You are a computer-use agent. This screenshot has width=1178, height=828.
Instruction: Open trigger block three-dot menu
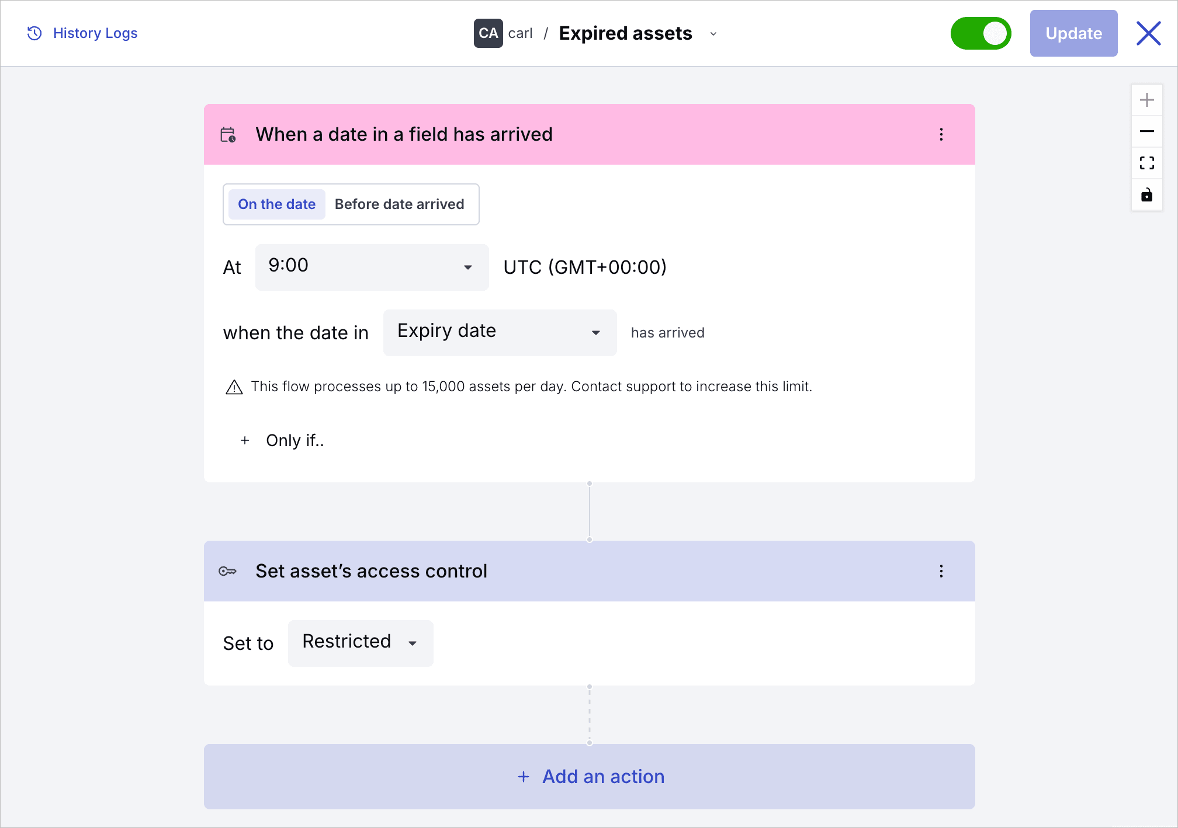click(x=941, y=134)
